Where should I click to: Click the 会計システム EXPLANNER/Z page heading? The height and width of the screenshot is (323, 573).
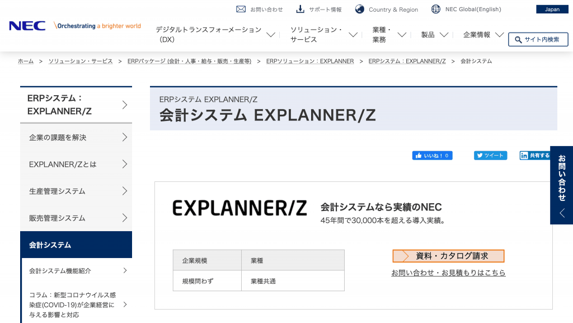point(267,115)
